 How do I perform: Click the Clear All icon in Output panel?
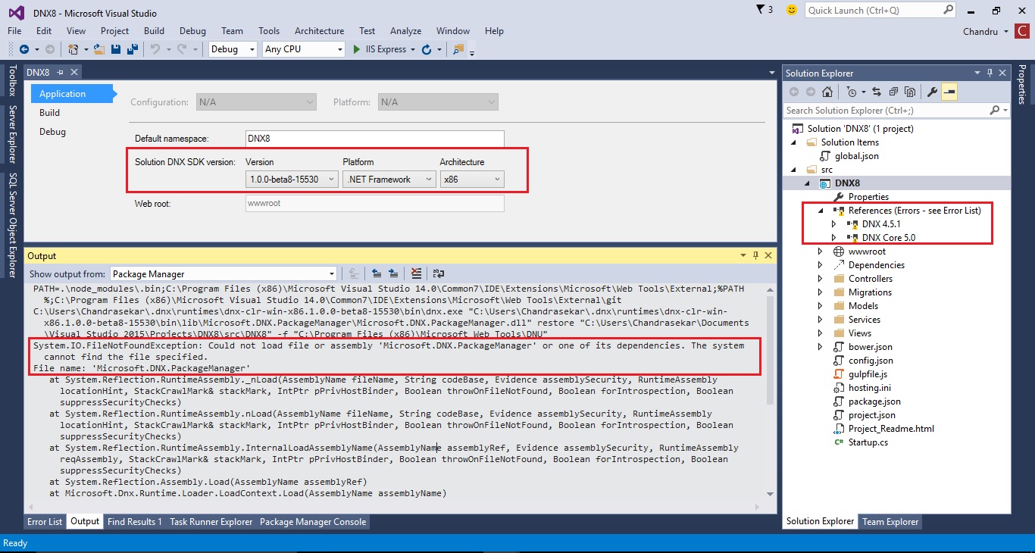(416, 273)
